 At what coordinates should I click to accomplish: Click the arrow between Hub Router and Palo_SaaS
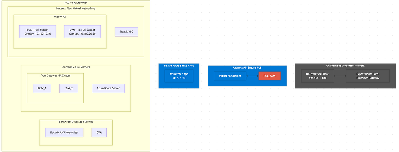tap(252, 76)
